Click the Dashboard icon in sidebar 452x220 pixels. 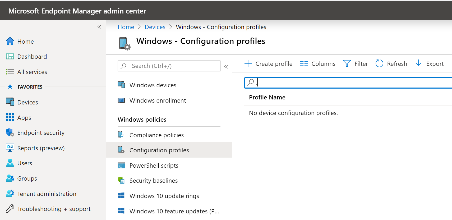tap(10, 56)
